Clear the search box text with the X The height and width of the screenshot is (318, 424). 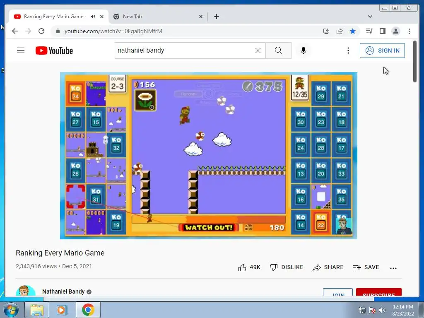(x=258, y=51)
